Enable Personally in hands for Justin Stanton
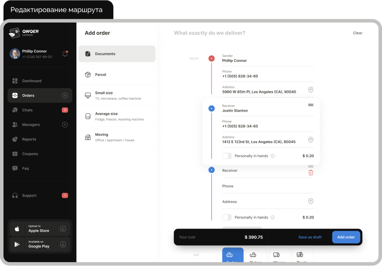 coord(227,156)
